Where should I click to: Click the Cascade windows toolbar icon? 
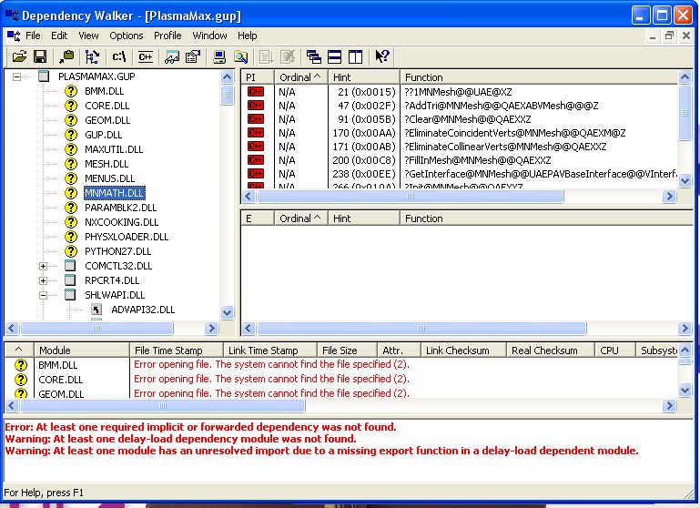click(314, 56)
